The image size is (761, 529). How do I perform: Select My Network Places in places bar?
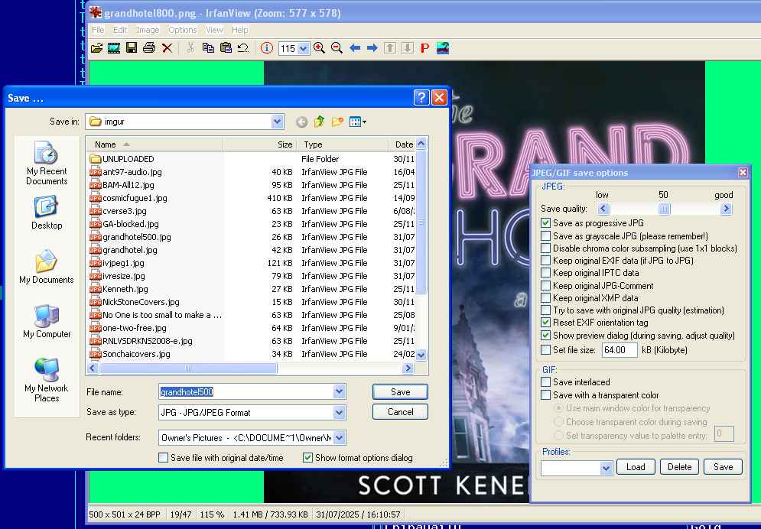47,381
